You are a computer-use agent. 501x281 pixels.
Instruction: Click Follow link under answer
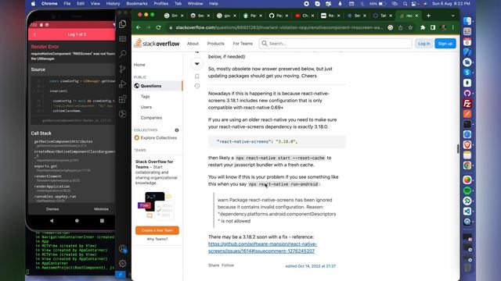pyautogui.click(x=228, y=265)
